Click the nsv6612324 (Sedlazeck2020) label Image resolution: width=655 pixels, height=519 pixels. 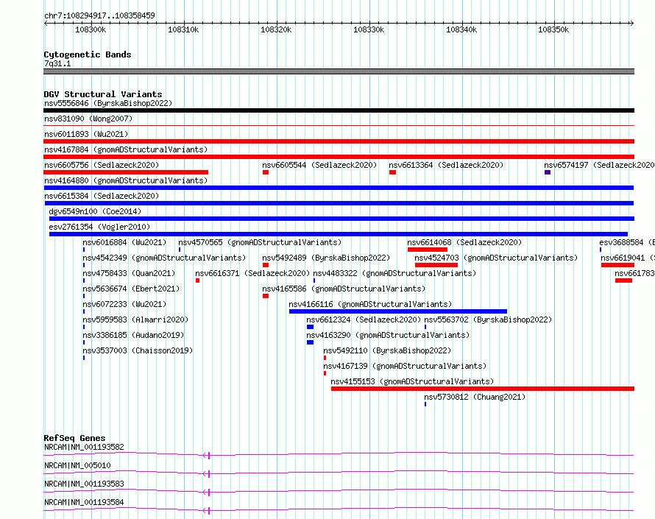pyautogui.click(x=364, y=319)
